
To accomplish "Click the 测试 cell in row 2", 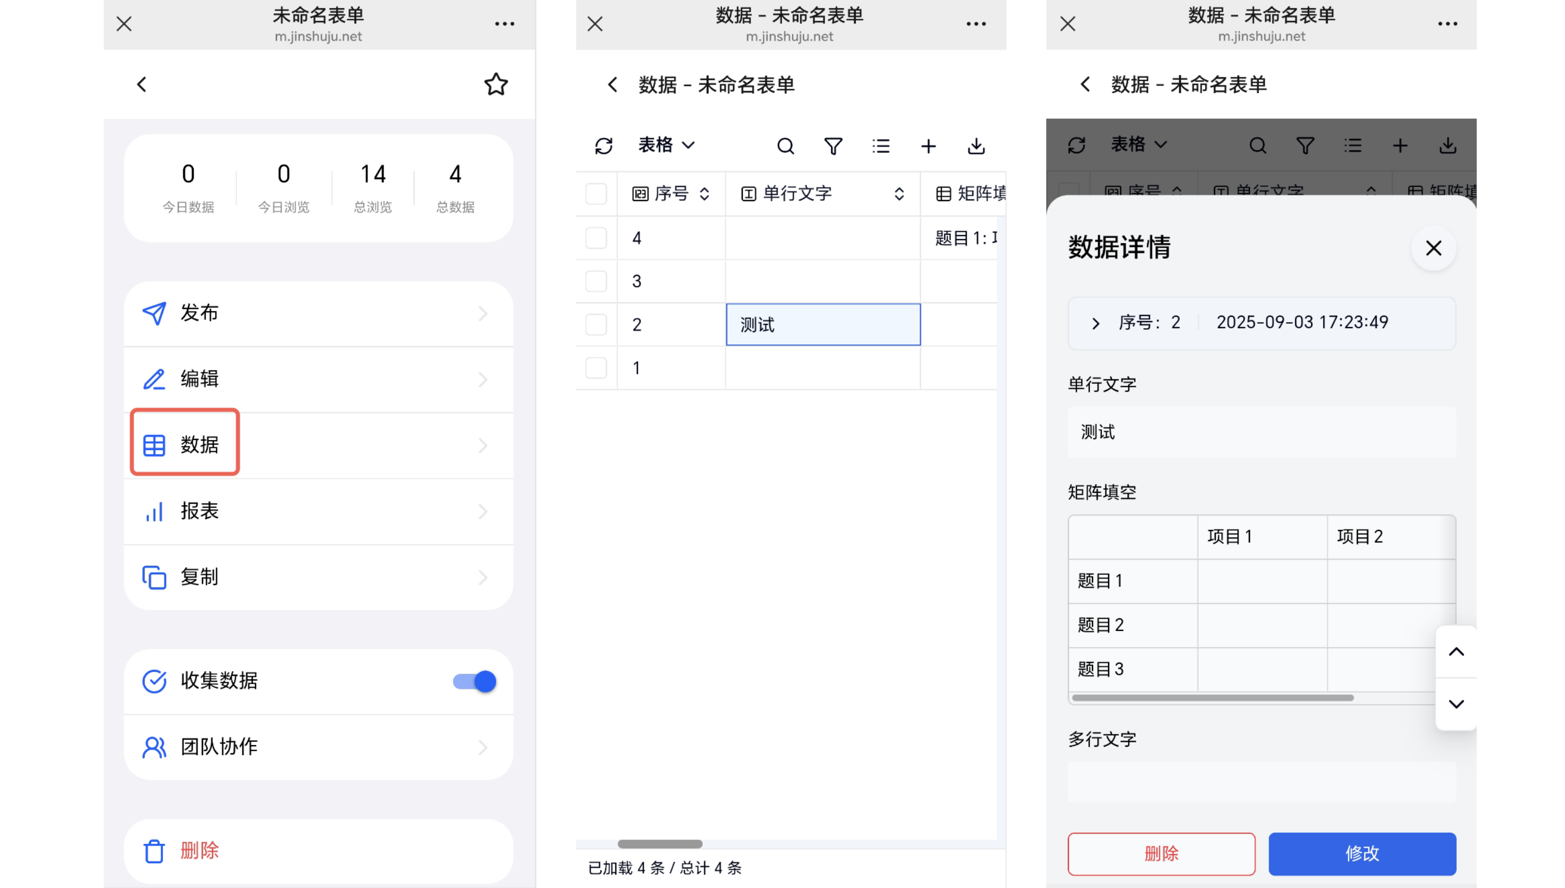I will [822, 324].
